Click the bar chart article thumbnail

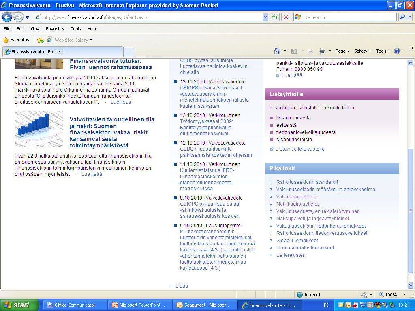point(39,129)
